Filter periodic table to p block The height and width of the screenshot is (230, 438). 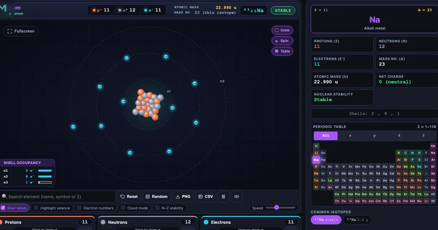point(374,135)
